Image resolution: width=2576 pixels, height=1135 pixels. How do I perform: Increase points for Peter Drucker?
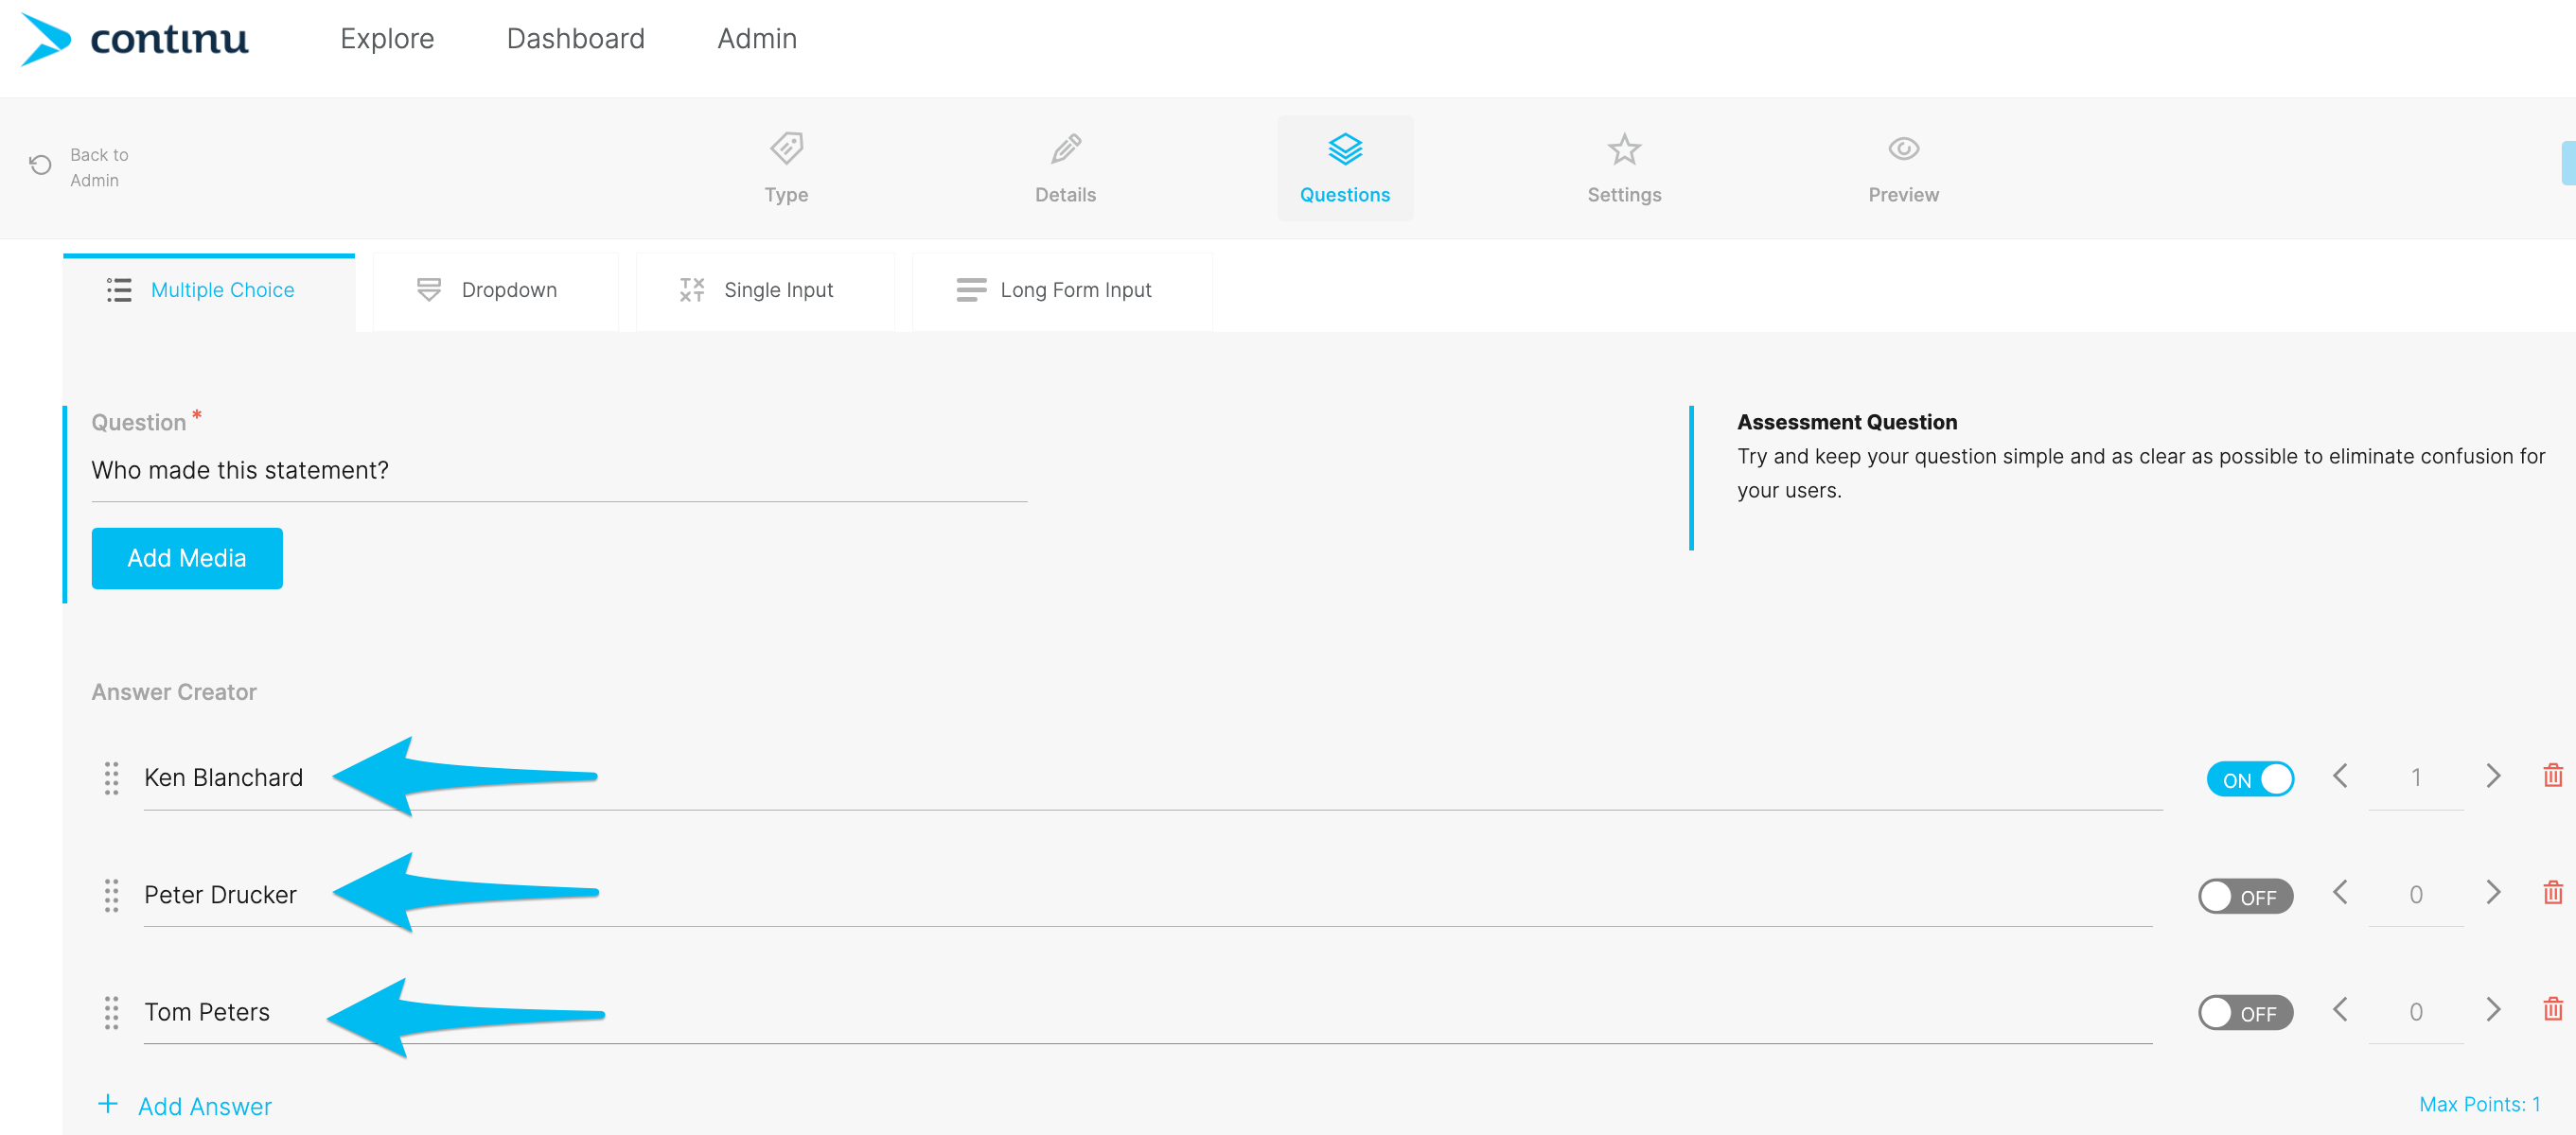coord(2493,892)
